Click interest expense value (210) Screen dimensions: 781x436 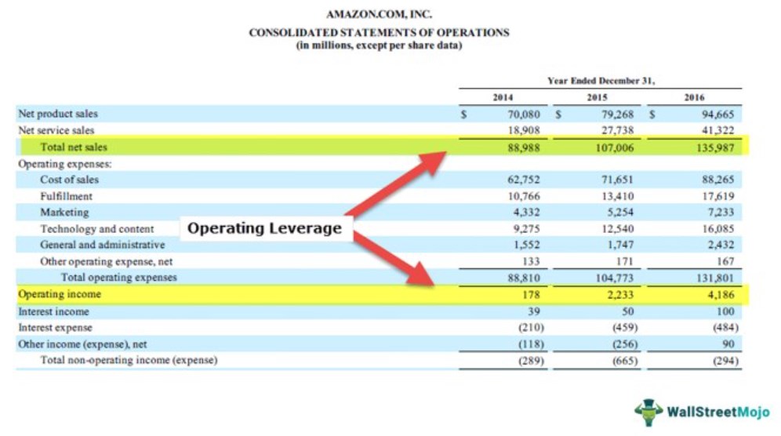click(531, 328)
